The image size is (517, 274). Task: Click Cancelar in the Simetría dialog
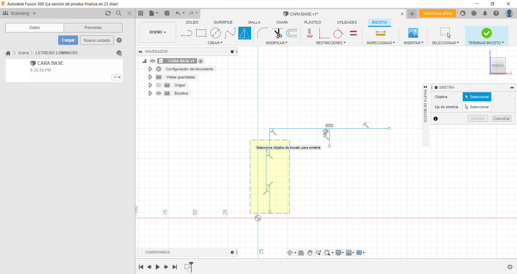click(501, 119)
